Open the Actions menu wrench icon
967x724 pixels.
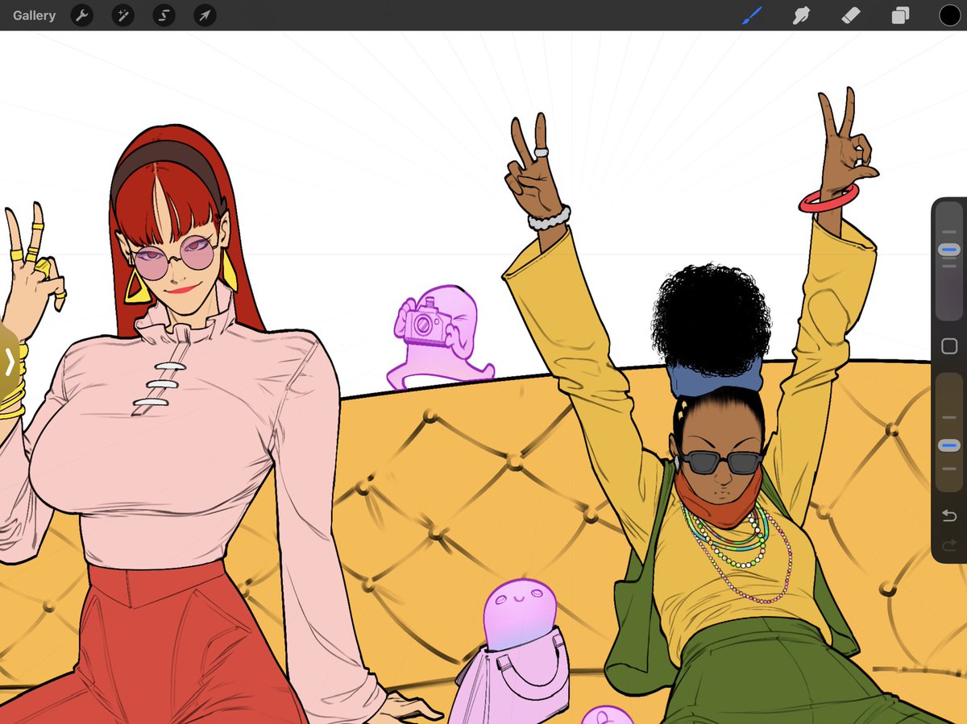(x=81, y=15)
